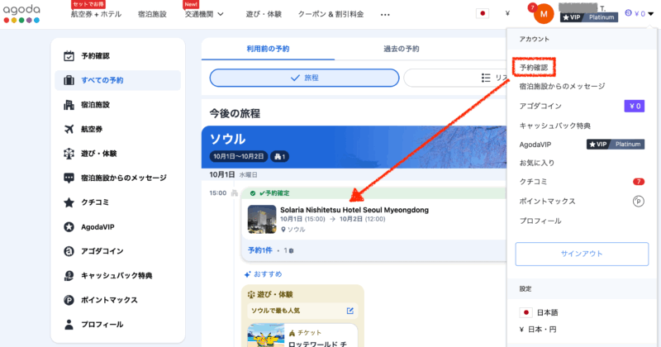Click the 日本・円 currency setting
The image size is (661, 347).
point(538,330)
